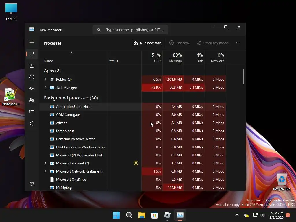Select the MsMpEng process row

pos(132,187)
